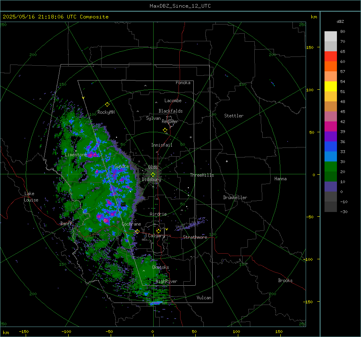Click the Strathmore town label
The width and height of the screenshot is (361, 337).
click(195, 237)
